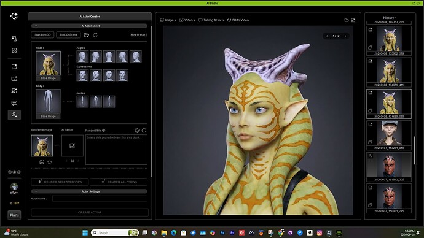Click replace image icon under Reference Image
The width and height of the screenshot is (424, 238).
pos(42,162)
